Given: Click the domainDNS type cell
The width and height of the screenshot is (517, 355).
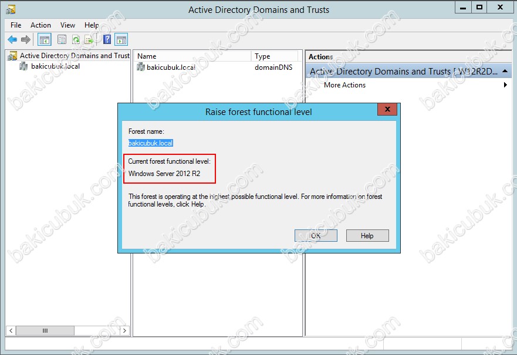Looking at the screenshot, I should coord(273,67).
